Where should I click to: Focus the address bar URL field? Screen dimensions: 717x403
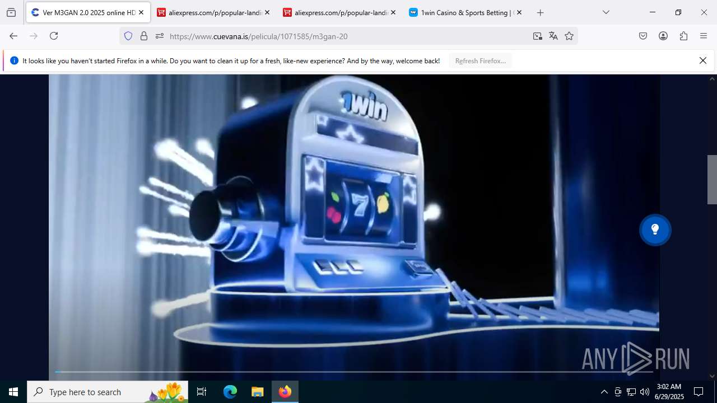pyautogui.click(x=347, y=36)
